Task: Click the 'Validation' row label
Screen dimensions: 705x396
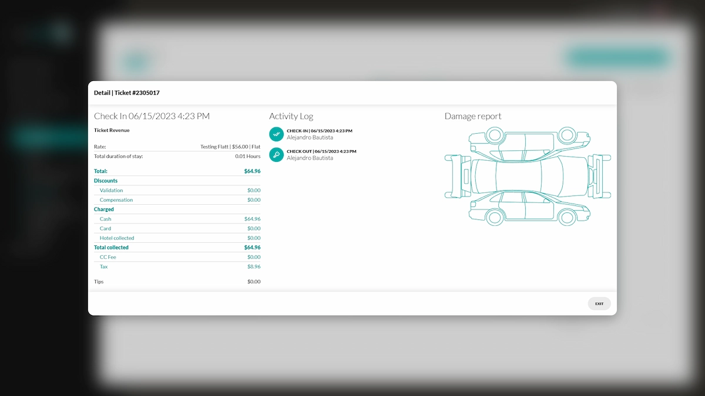Action: coord(112,191)
